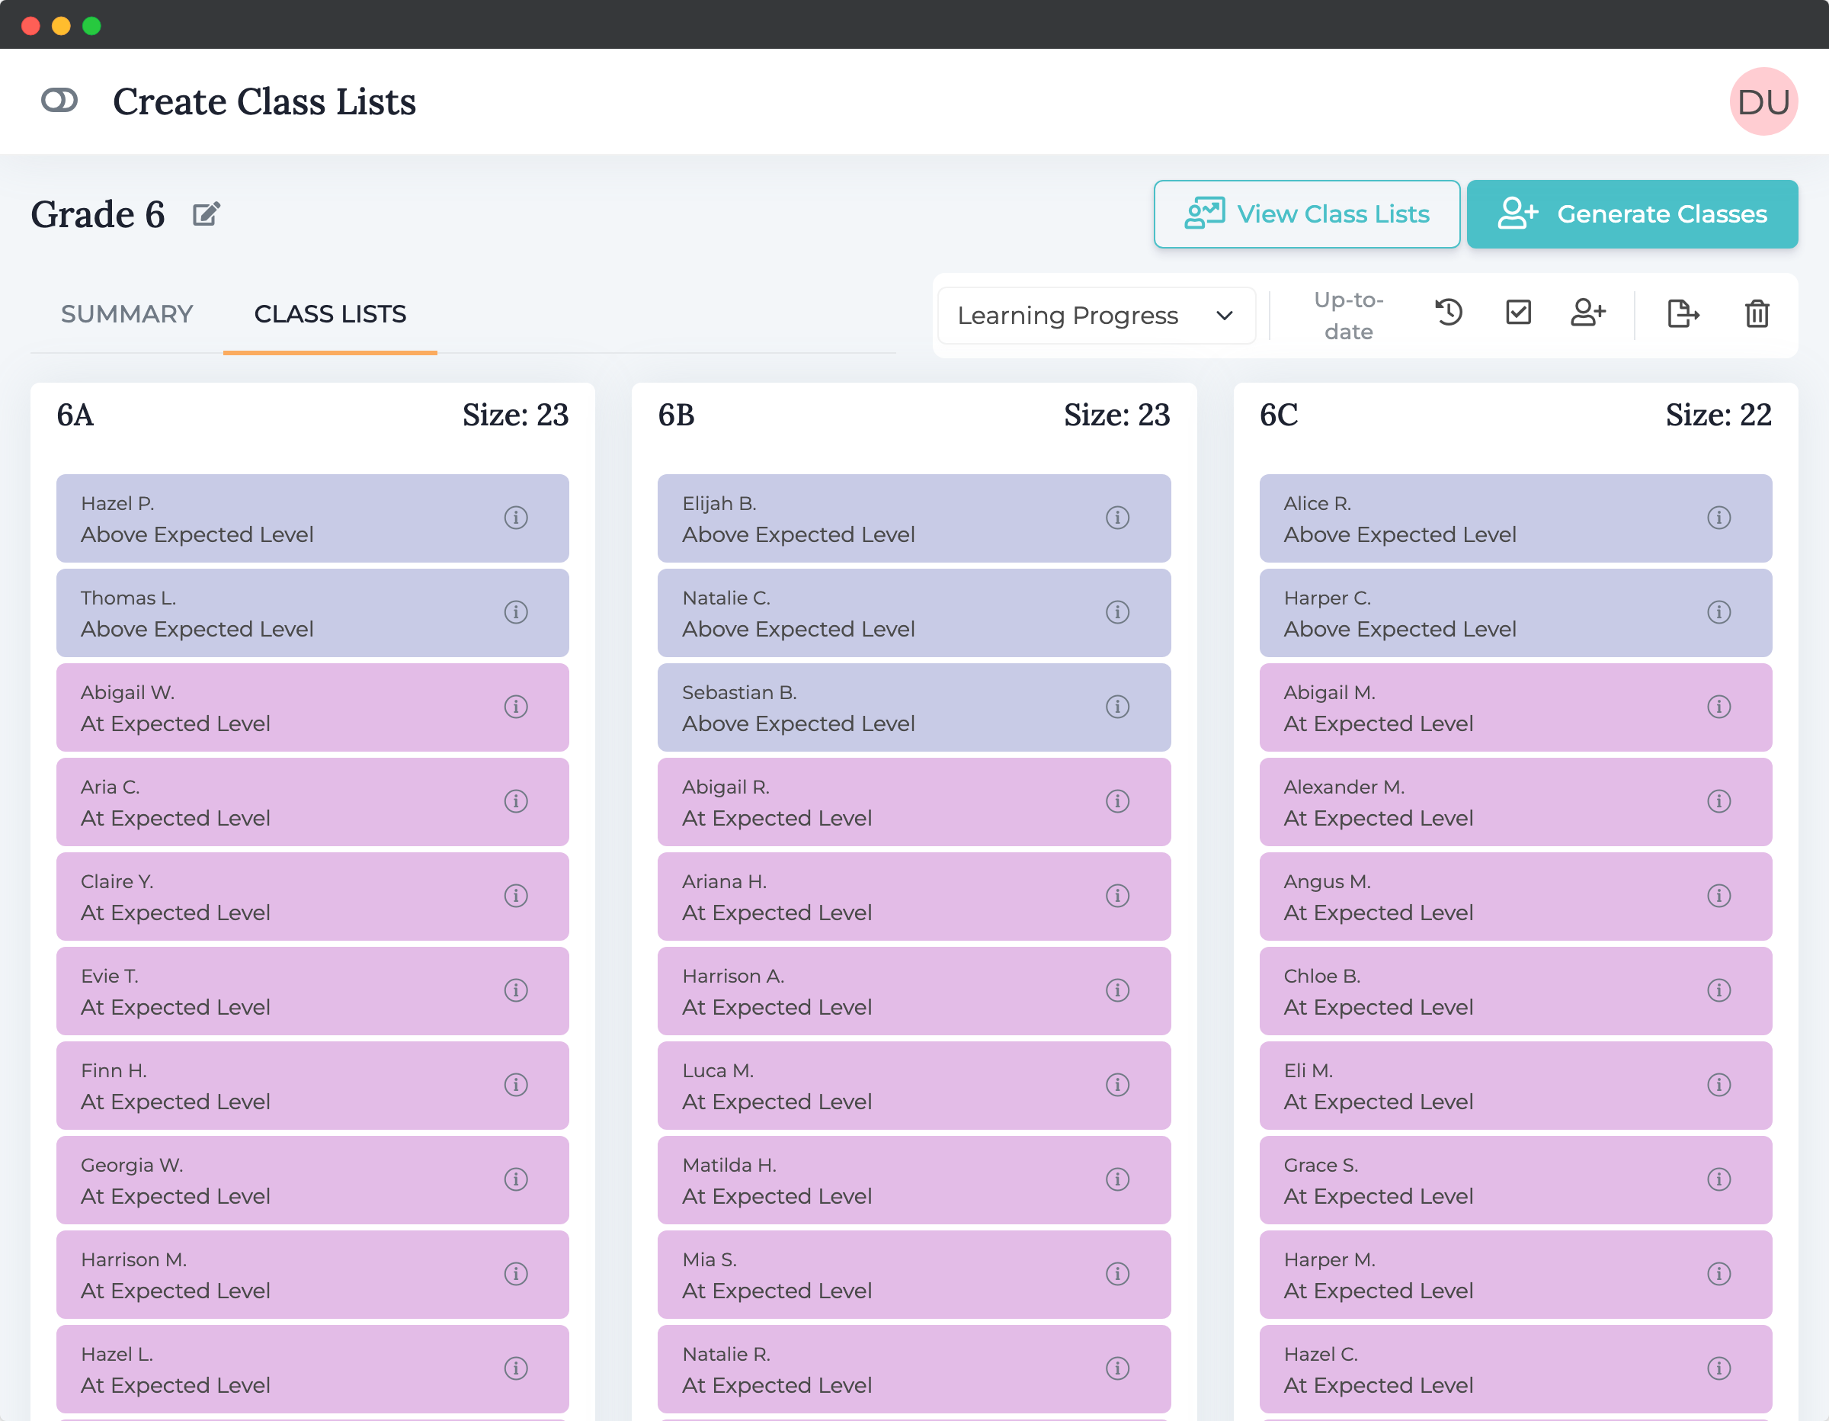The width and height of the screenshot is (1829, 1421).
Task: Click edit pencil icon beside Grade 6
Action: point(206,214)
